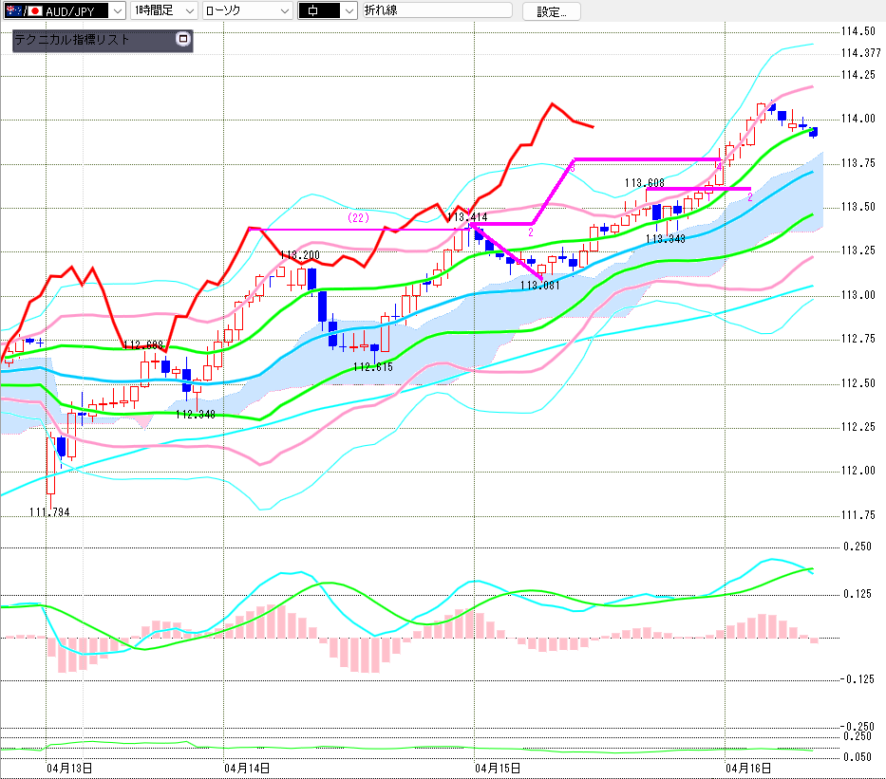Click the テクニカル指標リスト panel expand icon
Screen dimensions: 886x779
click(183, 40)
